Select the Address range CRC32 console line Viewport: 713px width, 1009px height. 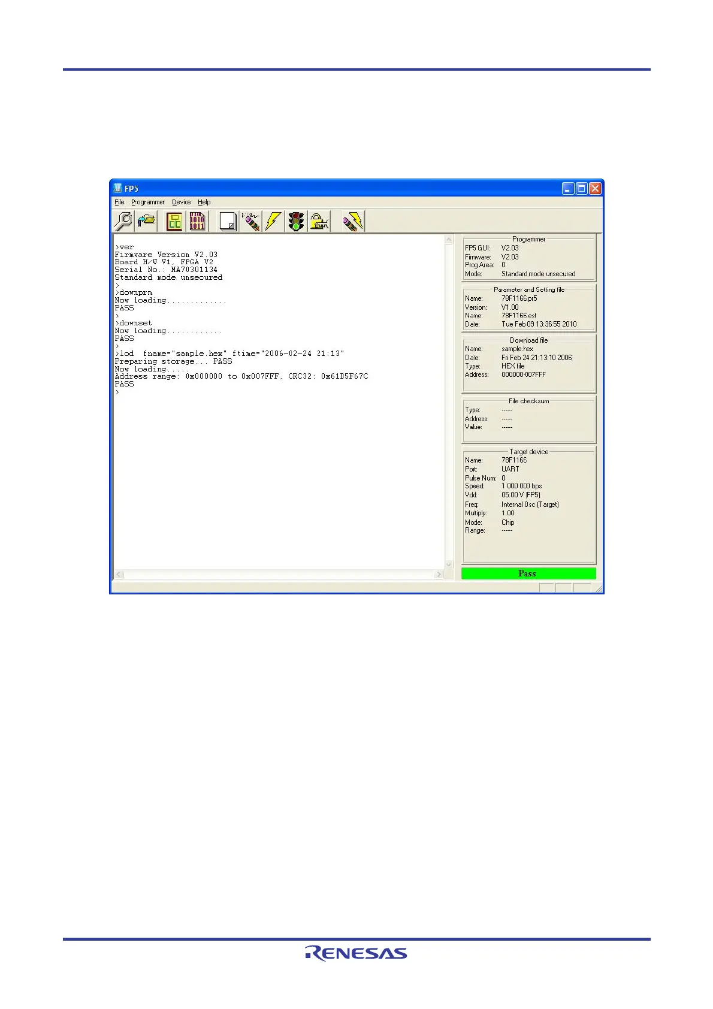pos(241,376)
